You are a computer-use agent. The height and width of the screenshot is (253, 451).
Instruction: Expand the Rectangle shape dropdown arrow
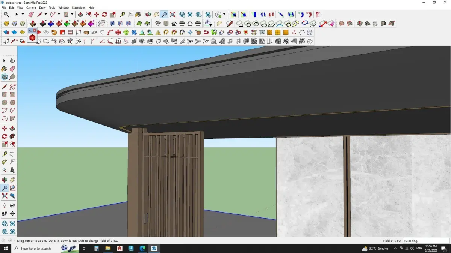[x=72, y=15]
